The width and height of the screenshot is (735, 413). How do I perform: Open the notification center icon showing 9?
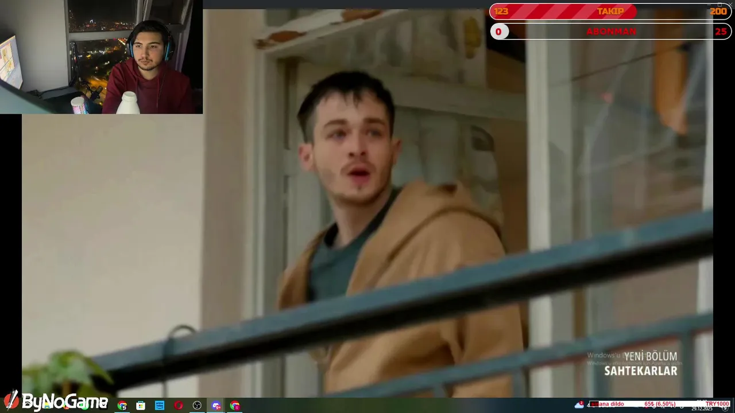click(x=725, y=408)
